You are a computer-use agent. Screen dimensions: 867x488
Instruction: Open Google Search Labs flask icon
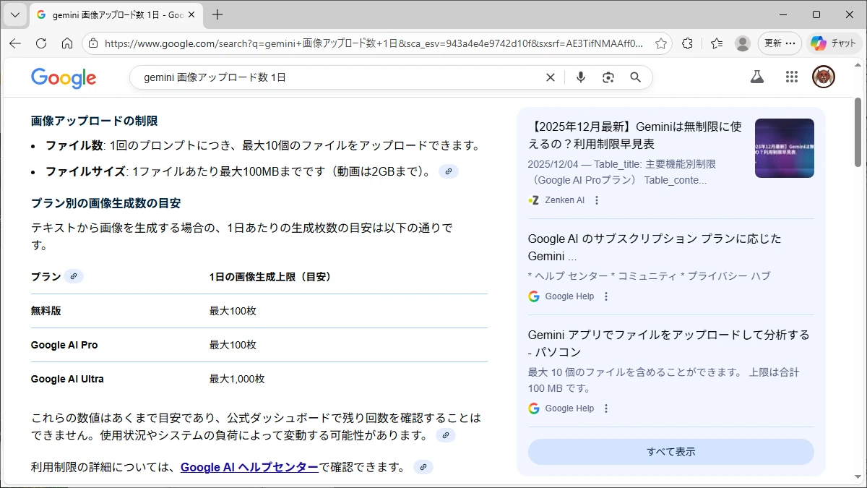point(756,77)
